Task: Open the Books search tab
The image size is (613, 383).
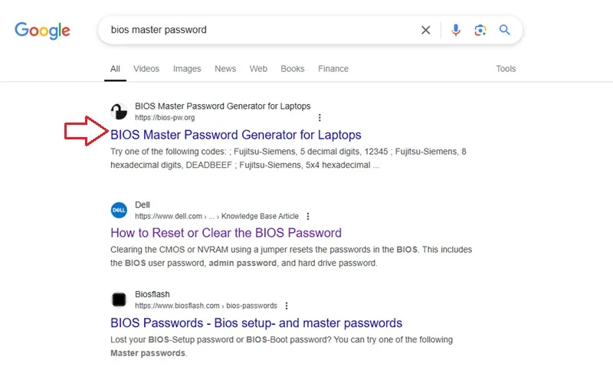Action: (293, 69)
